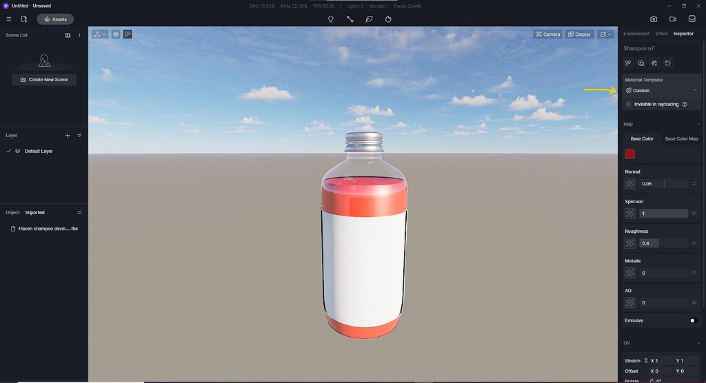706x383 pixels.
Task: Toggle the globe coordinate icon in viewport
Action: tap(116, 34)
